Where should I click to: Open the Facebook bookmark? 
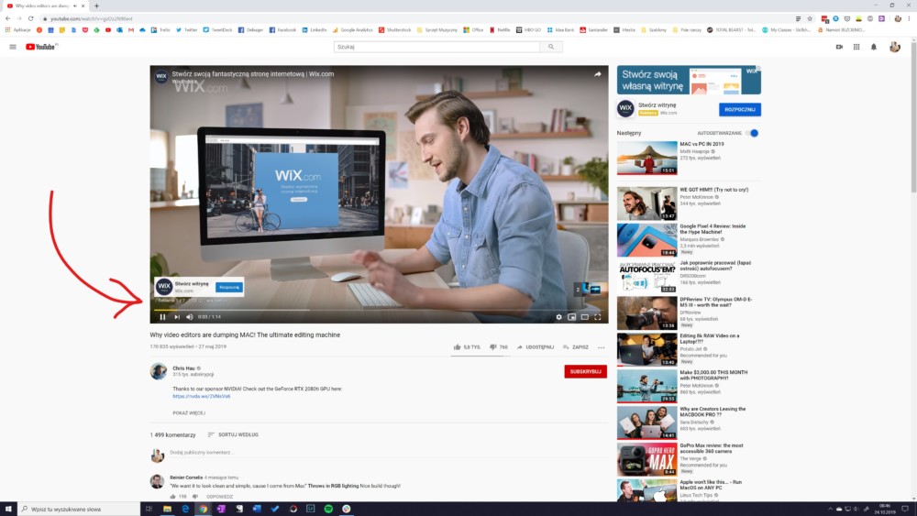(282, 30)
